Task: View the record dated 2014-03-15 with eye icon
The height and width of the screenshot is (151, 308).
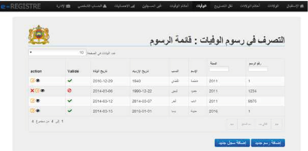Action: 38,111
